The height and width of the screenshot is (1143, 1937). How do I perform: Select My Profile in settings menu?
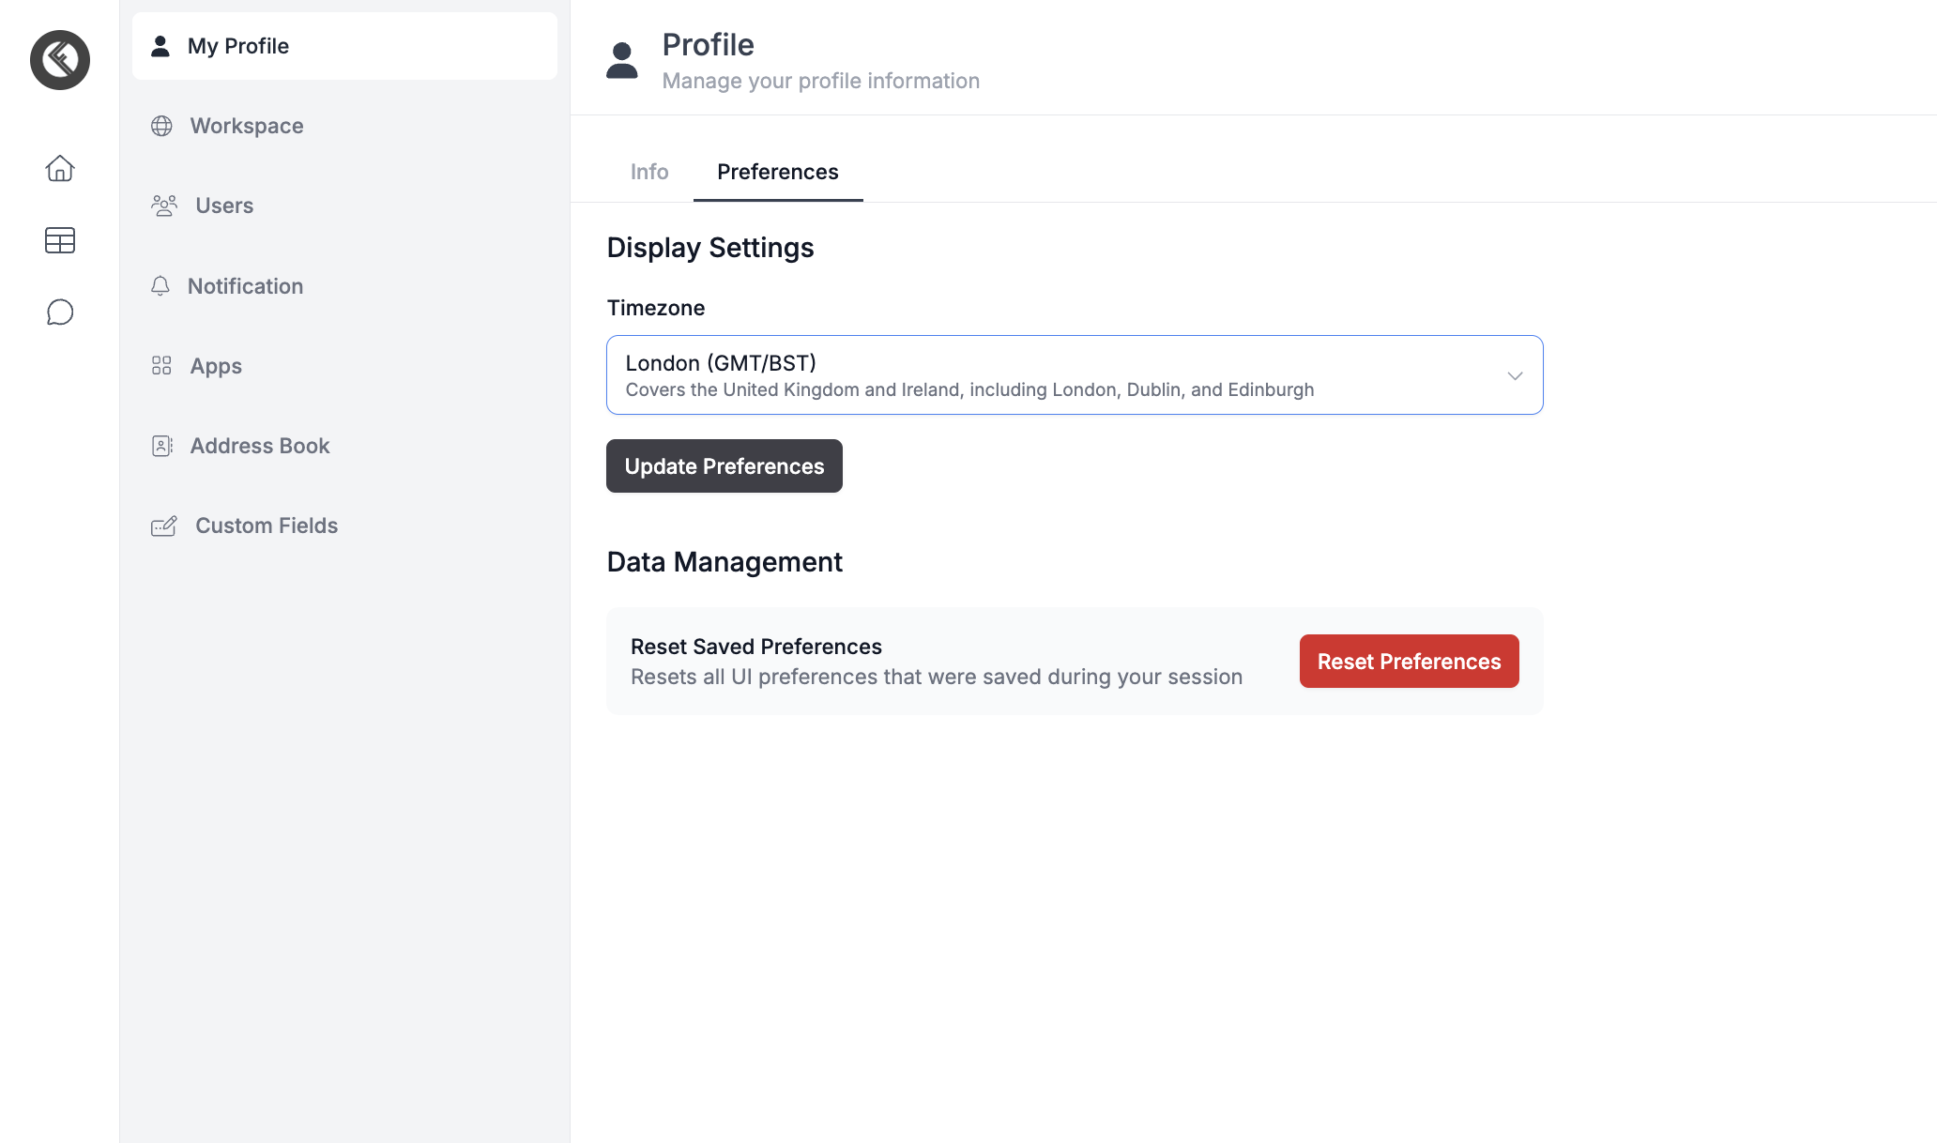coord(344,46)
